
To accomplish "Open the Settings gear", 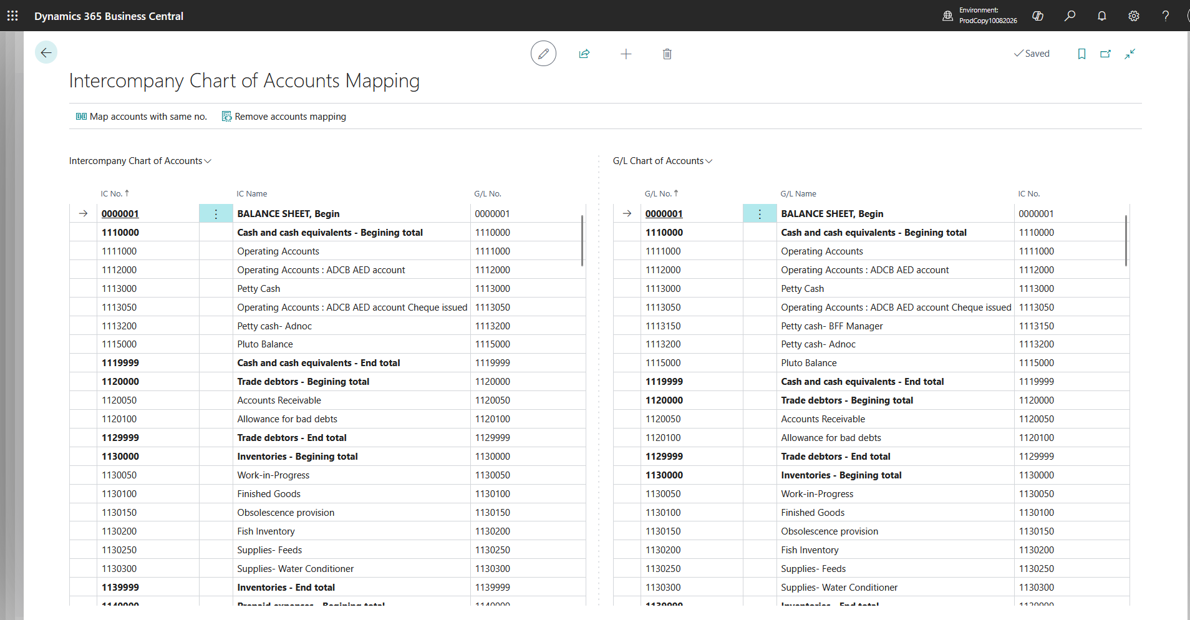I will pos(1134,16).
